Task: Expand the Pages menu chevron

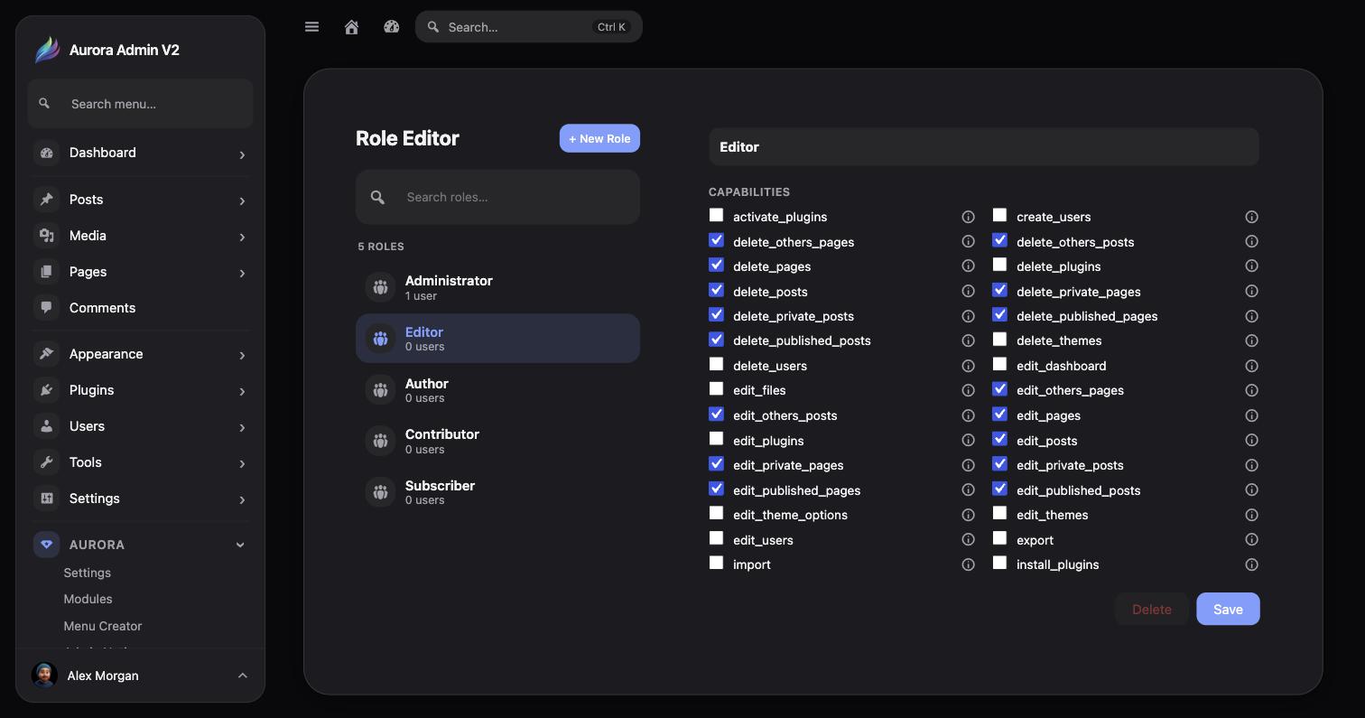Action: tap(242, 273)
